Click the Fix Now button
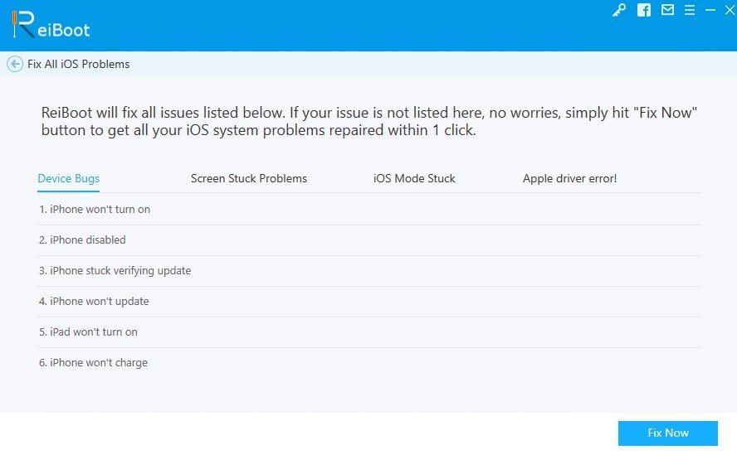The height and width of the screenshot is (455, 737). [x=668, y=433]
